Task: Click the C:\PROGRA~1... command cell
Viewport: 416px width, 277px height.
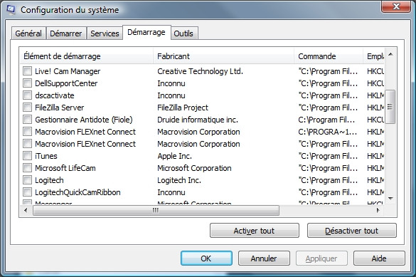Action: [x=327, y=132]
